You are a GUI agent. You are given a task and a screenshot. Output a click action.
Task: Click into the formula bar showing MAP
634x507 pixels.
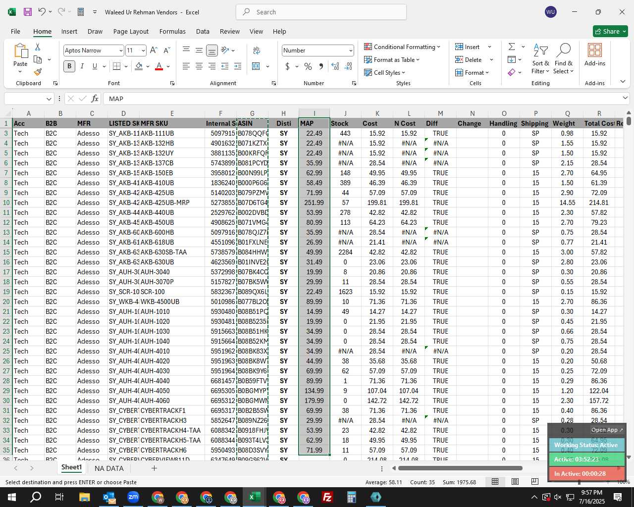[362, 99]
